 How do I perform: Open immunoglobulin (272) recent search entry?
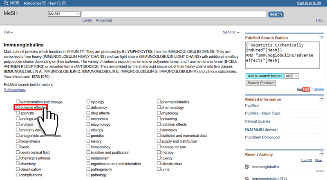[269, 178]
